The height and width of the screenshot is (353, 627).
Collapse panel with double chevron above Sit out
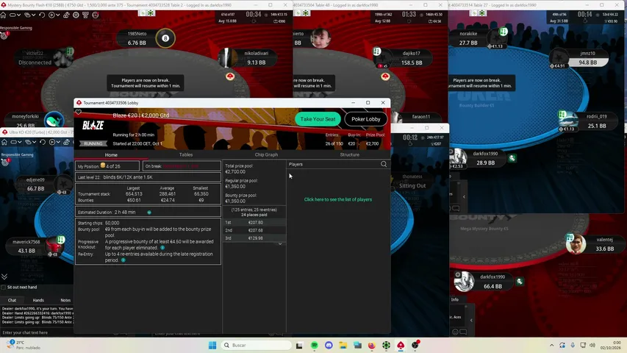(4, 277)
